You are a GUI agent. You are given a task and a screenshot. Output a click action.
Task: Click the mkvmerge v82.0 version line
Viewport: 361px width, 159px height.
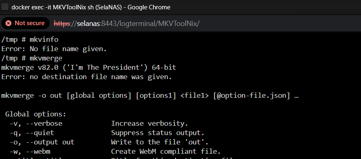[89, 67]
